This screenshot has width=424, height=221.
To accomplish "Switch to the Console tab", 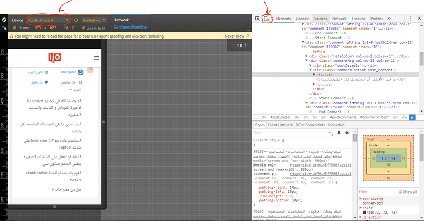I will [303, 19].
